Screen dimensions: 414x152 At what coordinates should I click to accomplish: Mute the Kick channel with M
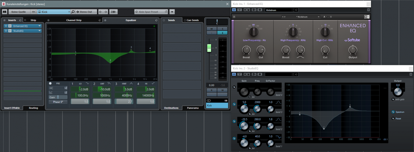coord(212,29)
